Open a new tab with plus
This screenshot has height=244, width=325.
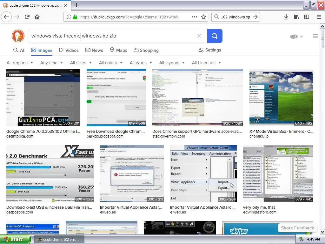76,5
